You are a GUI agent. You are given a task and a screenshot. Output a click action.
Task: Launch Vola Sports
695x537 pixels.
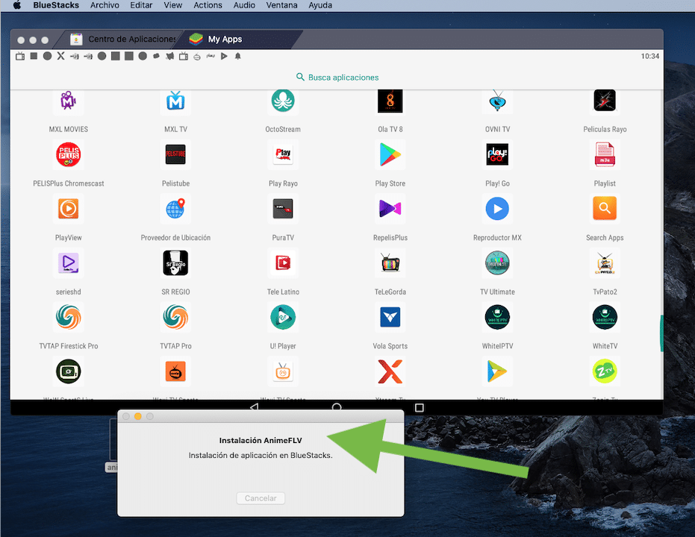[x=390, y=318]
